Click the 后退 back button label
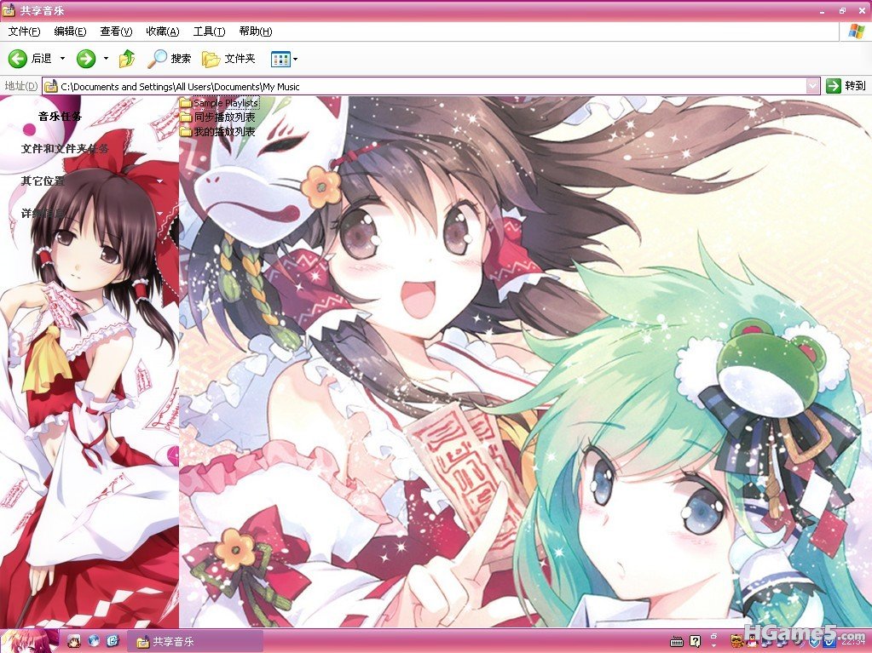This screenshot has height=653, width=872. (42, 58)
